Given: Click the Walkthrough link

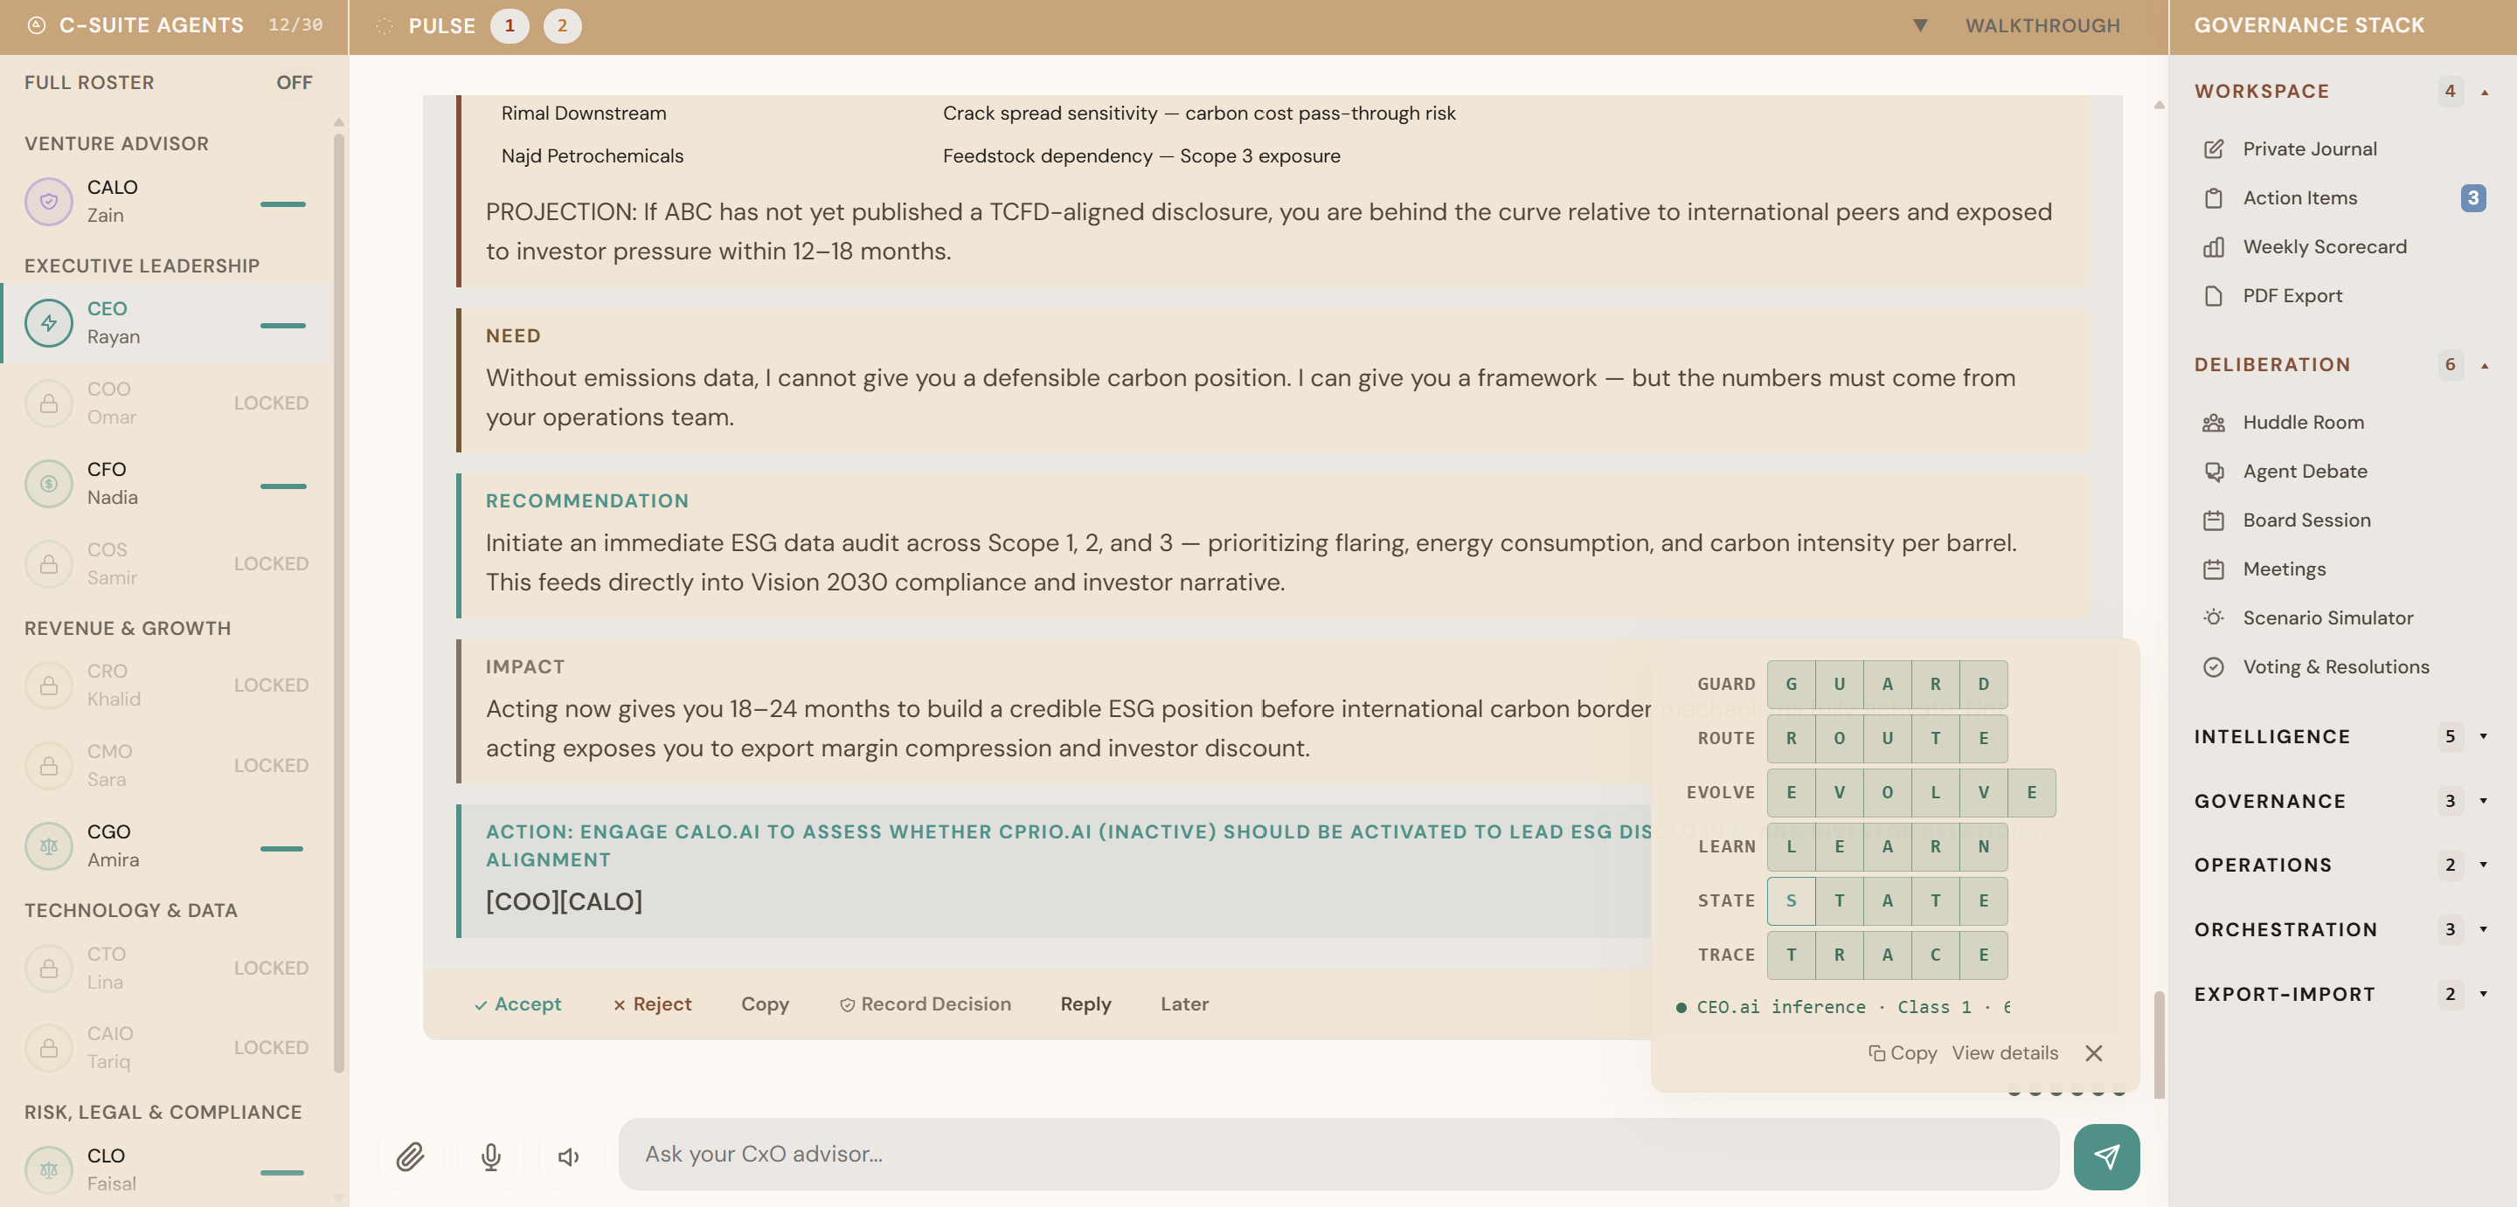Looking at the screenshot, I should [2042, 25].
